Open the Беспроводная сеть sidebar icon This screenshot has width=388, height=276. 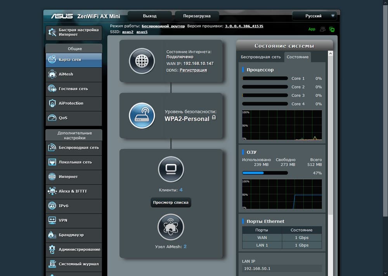(52, 148)
